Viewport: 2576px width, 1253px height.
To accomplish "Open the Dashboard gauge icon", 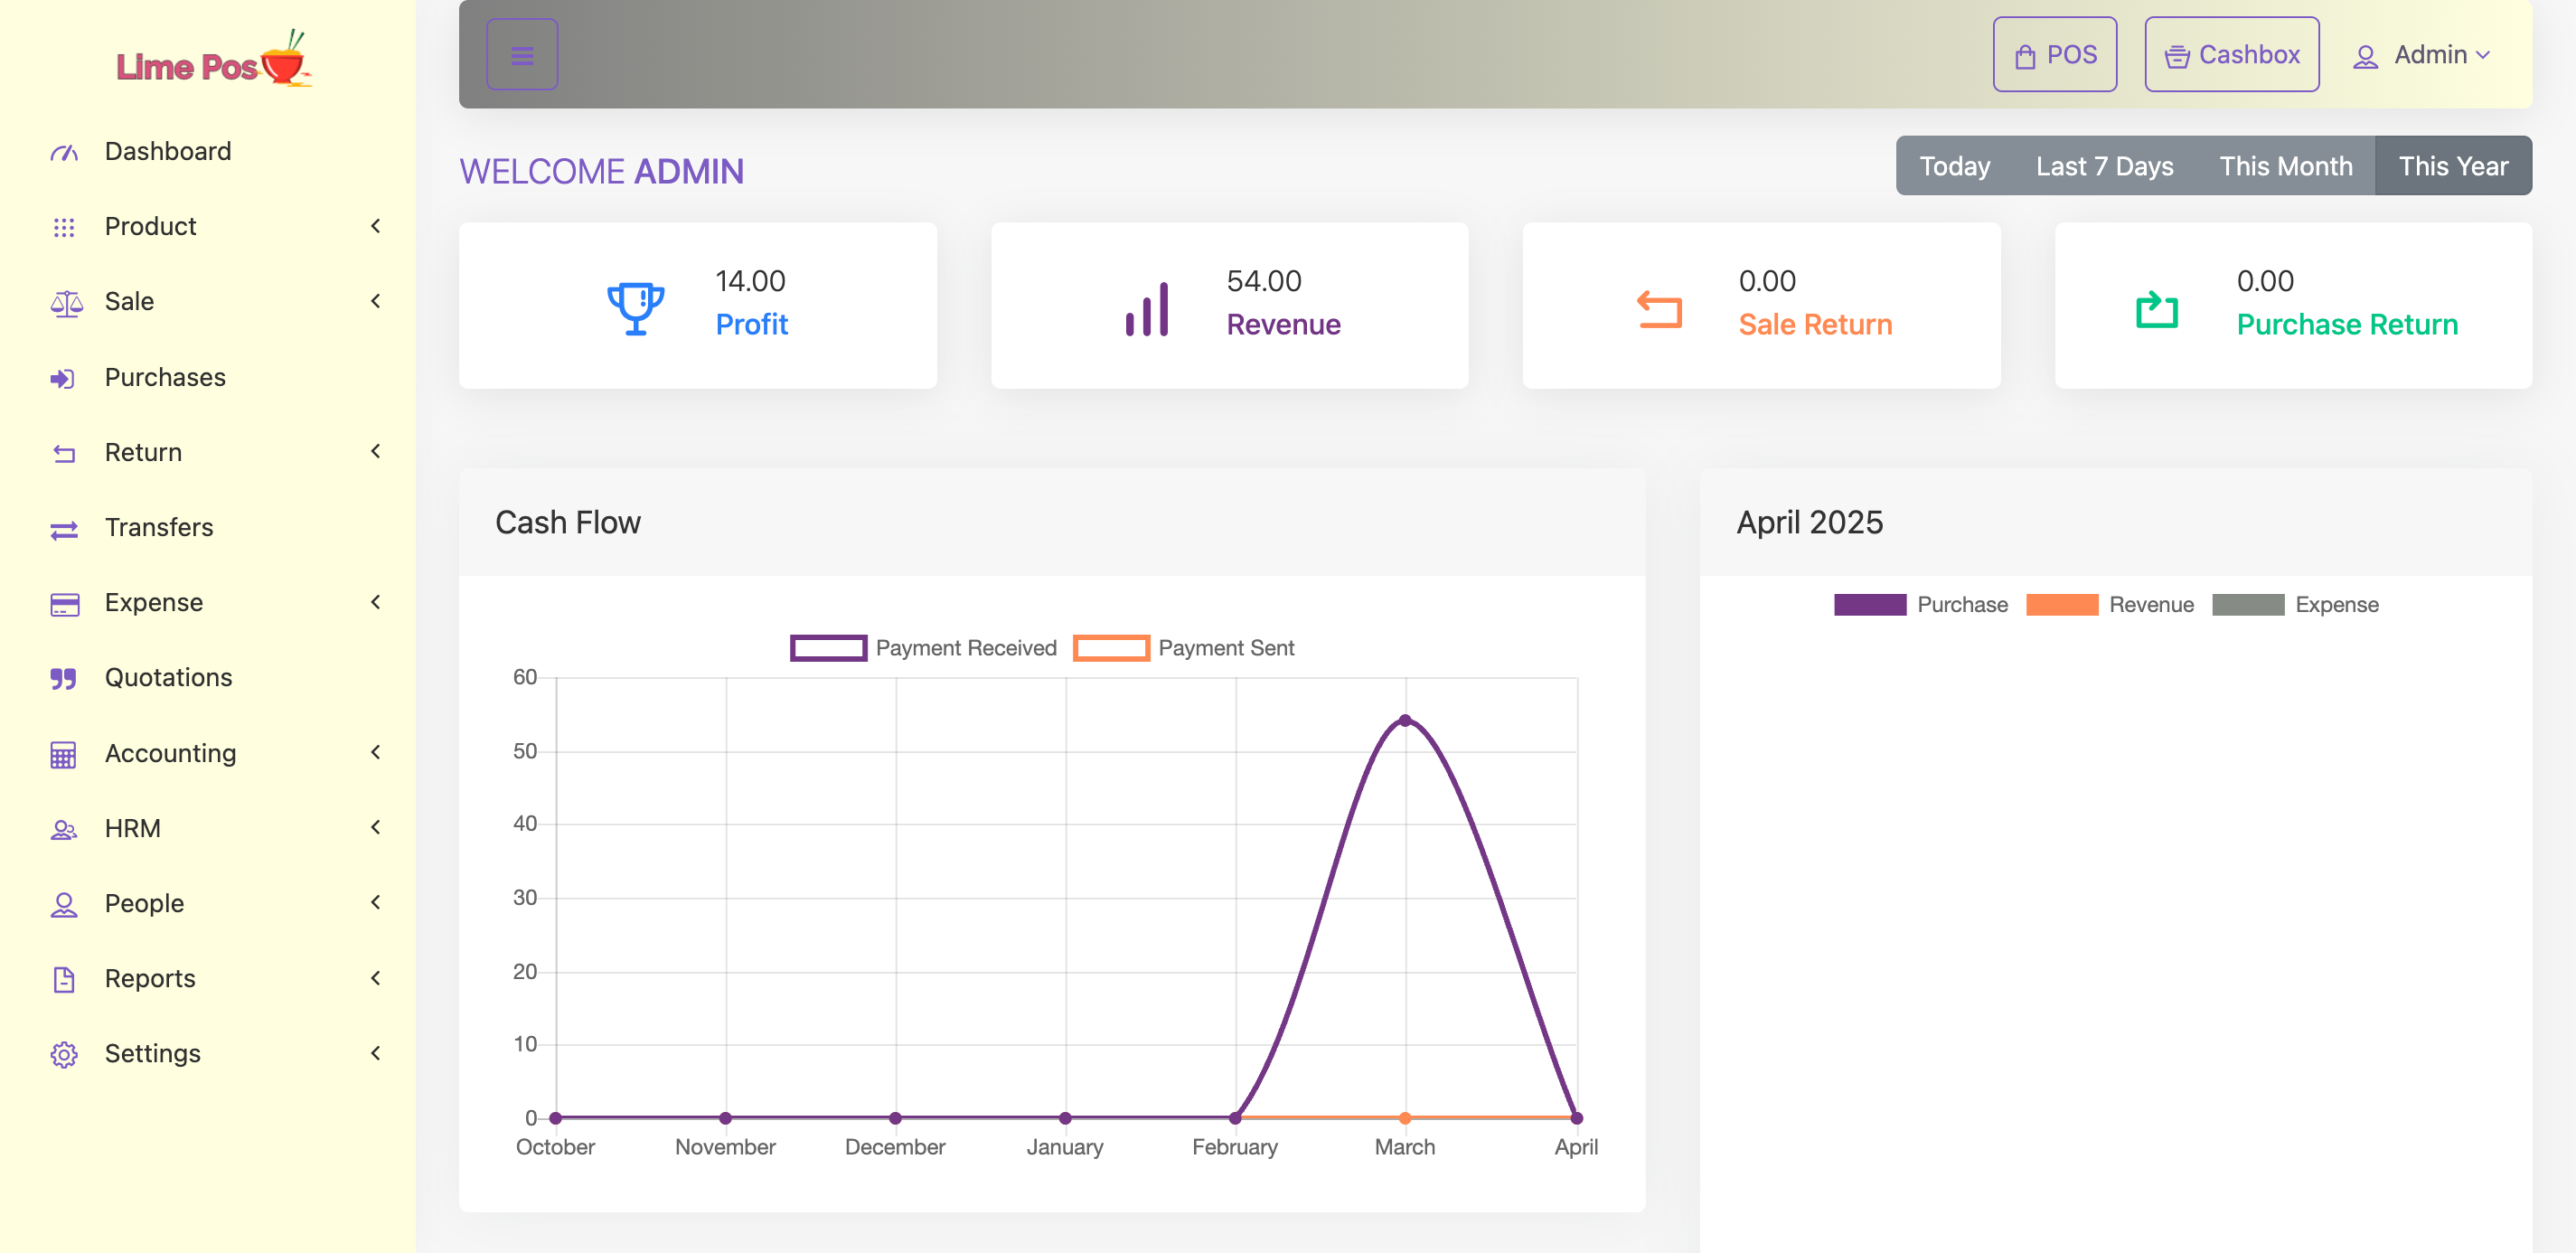I will point(64,152).
